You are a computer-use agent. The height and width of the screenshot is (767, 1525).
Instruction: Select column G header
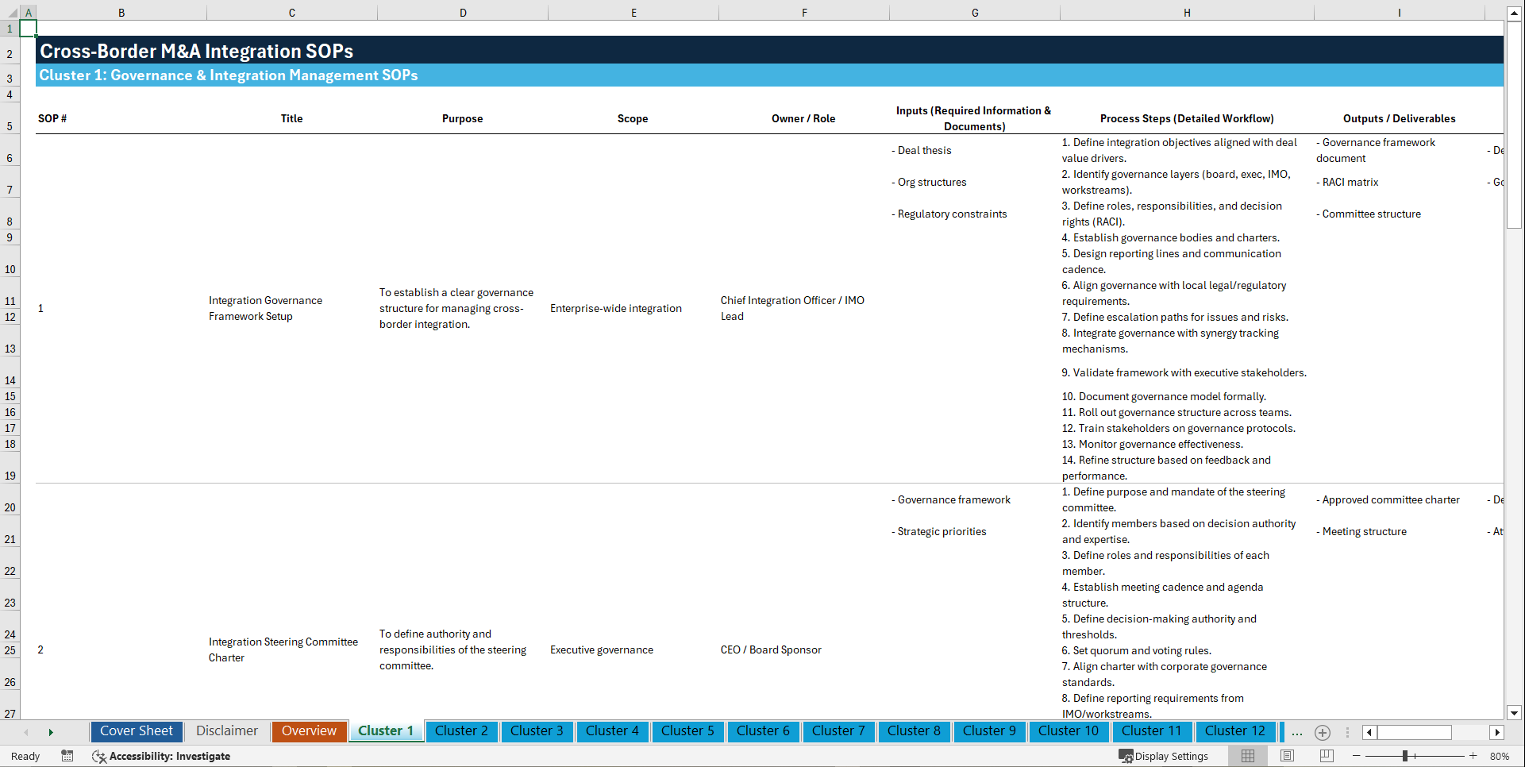point(974,13)
